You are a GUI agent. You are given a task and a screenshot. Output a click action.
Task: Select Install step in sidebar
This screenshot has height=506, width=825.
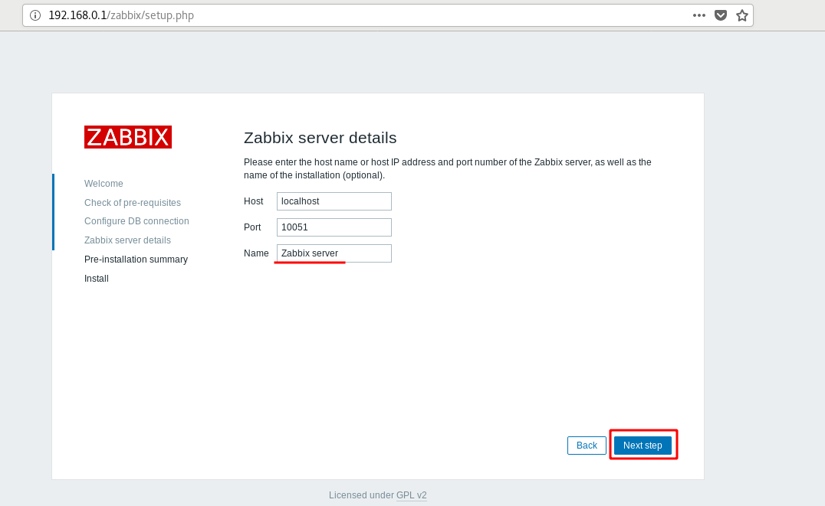[x=97, y=279]
